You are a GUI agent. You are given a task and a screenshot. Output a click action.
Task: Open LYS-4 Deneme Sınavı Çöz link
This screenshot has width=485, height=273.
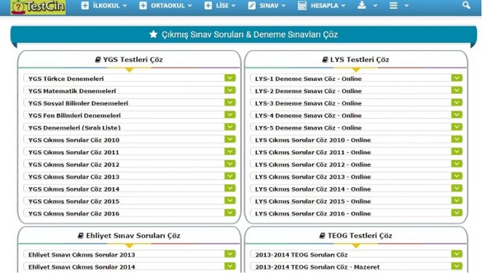coord(308,115)
